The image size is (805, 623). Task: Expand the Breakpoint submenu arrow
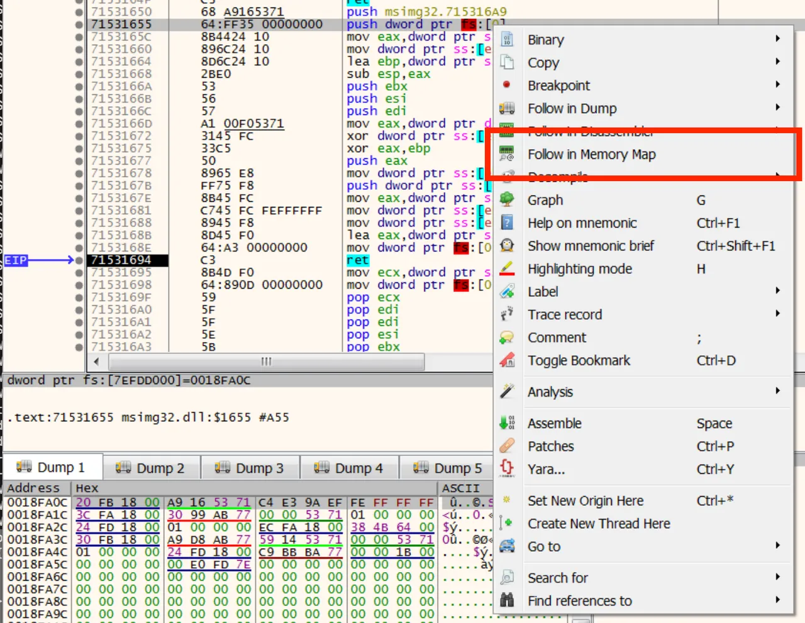[x=778, y=84]
